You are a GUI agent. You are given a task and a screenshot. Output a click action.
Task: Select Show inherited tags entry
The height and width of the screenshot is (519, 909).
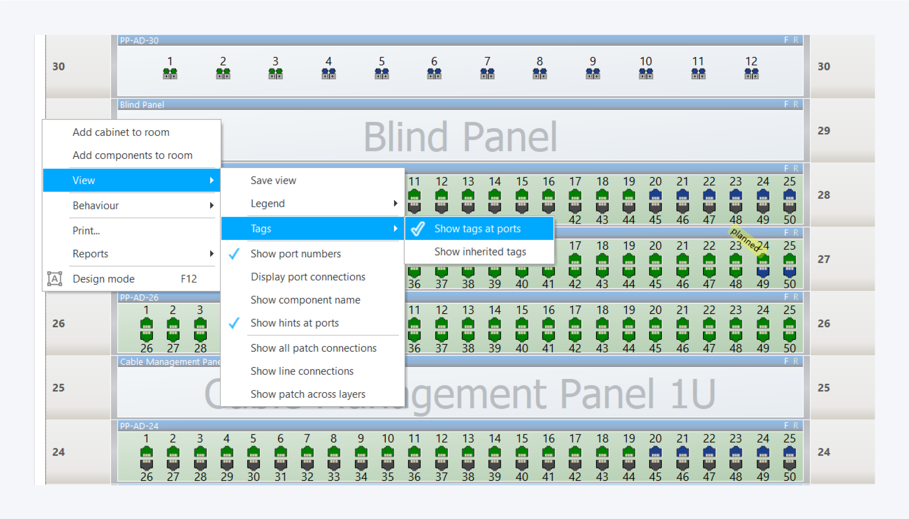[480, 252]
